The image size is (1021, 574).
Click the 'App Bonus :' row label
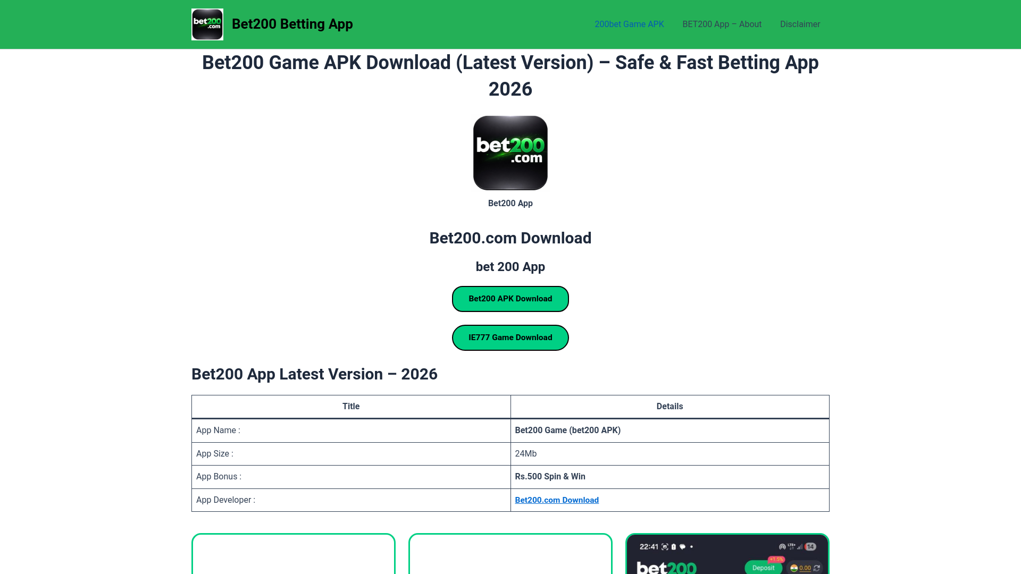pyautogui.click(x=219, y=477)
